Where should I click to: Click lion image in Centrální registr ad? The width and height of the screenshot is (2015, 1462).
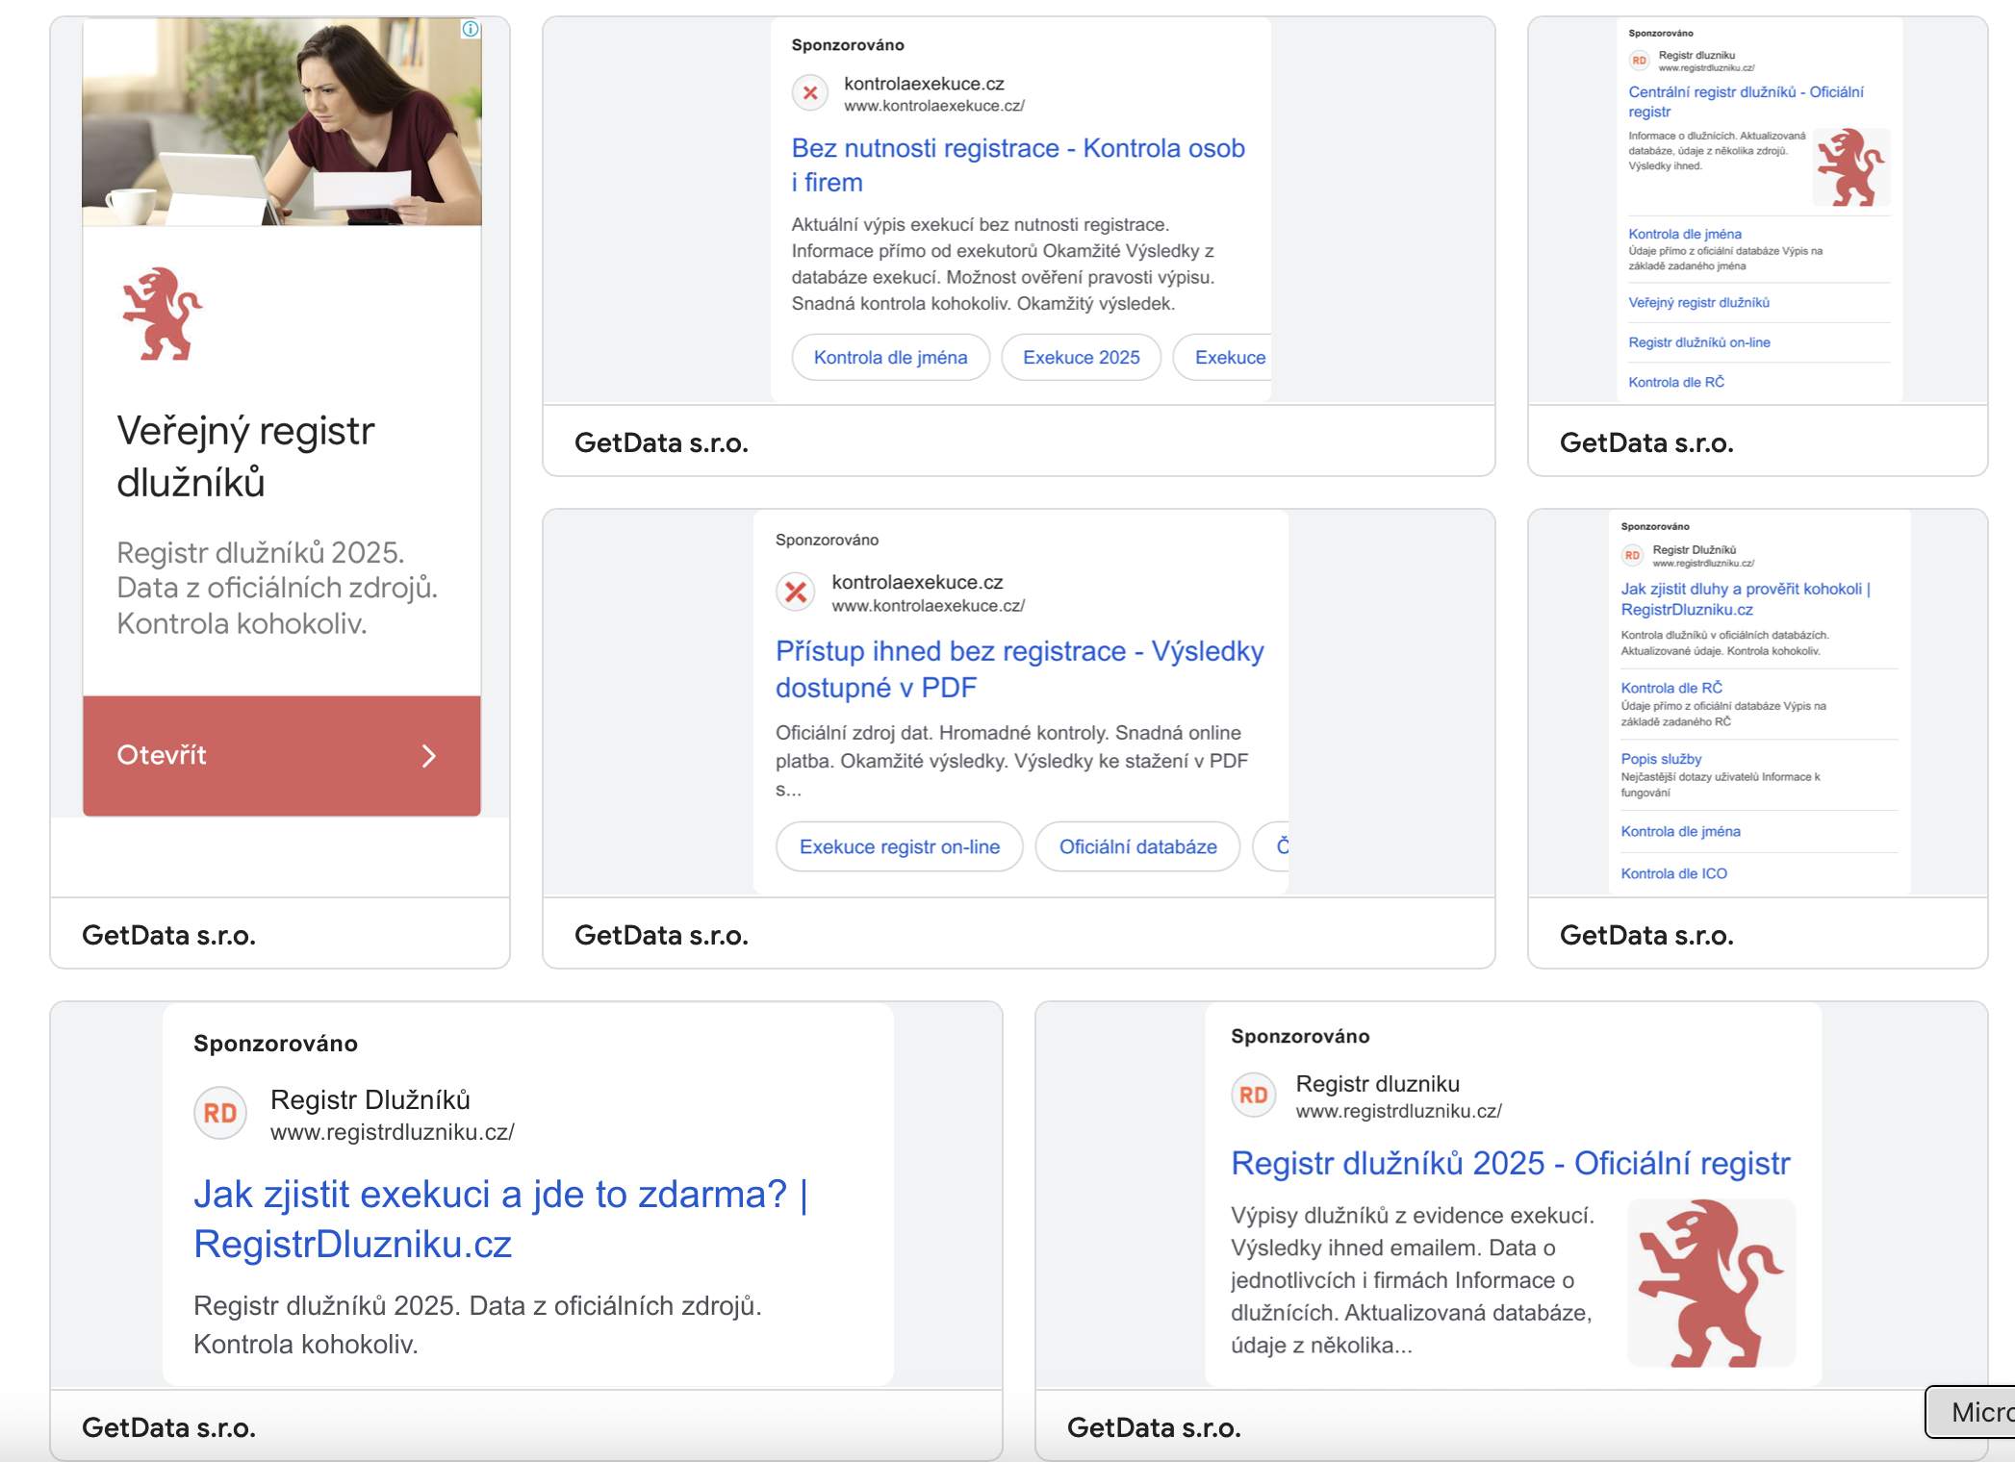(x=1850, y=167)
